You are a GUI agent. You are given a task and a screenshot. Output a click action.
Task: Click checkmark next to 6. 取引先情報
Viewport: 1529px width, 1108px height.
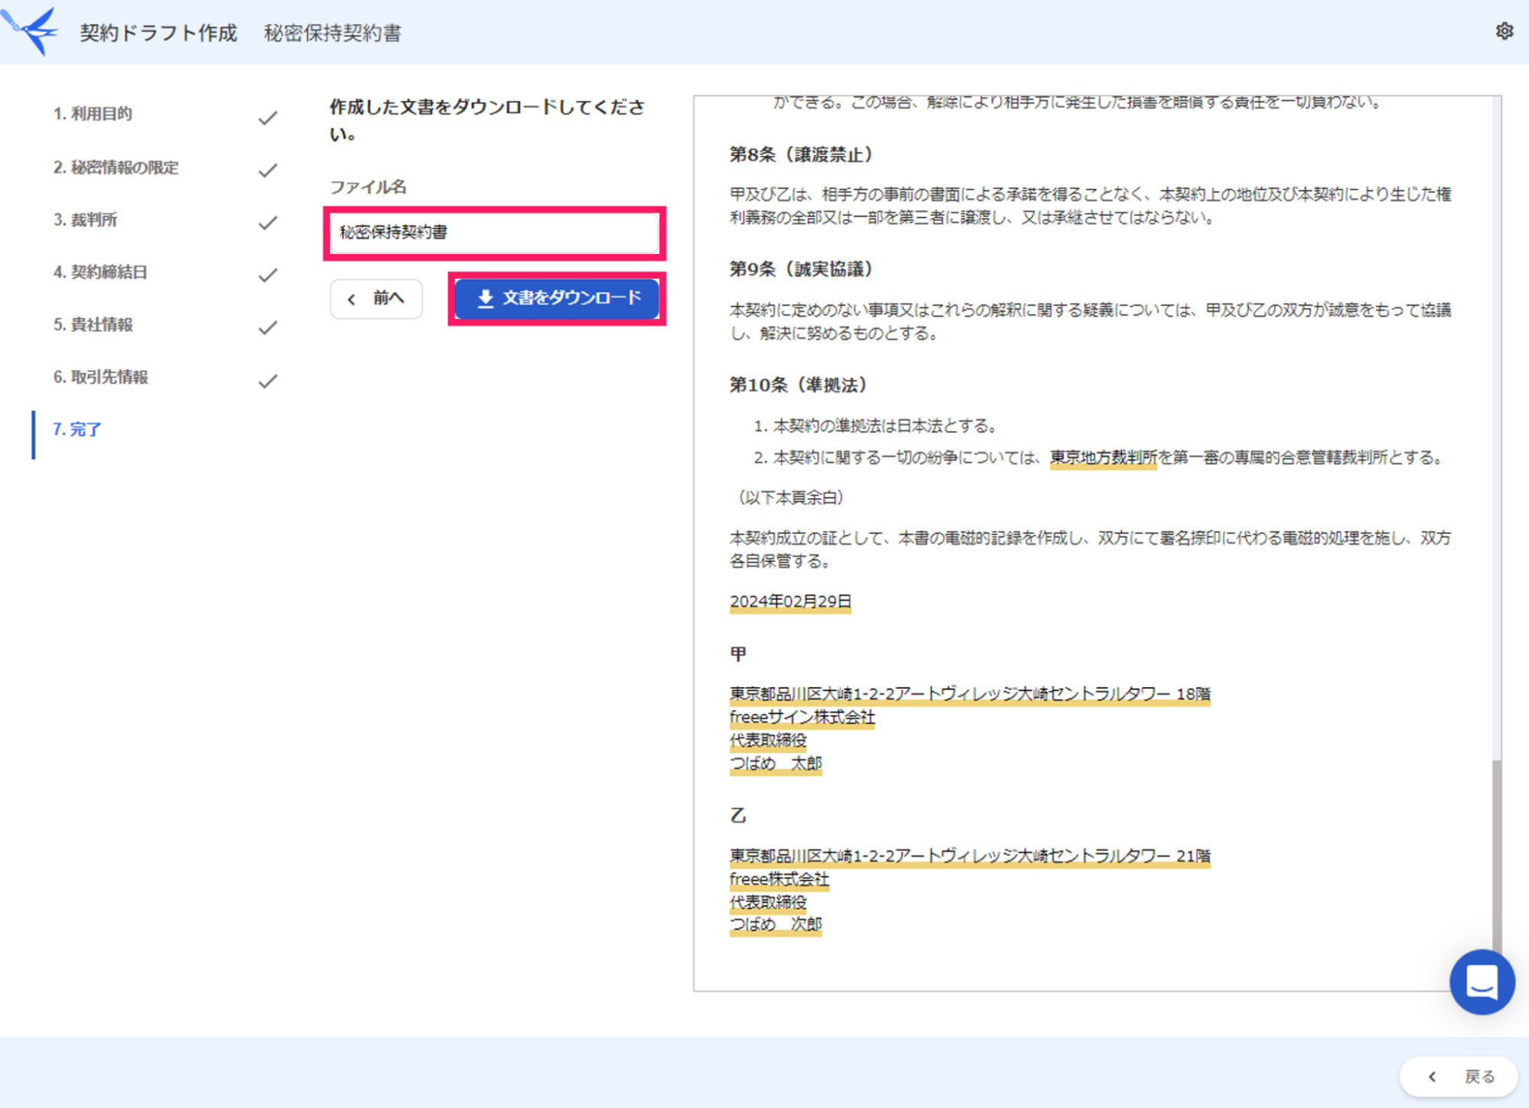point(268,380)
